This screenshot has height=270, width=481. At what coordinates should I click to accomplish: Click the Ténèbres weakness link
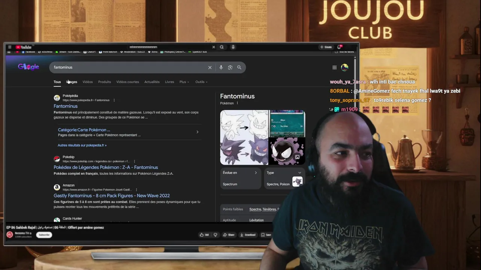pos(269,209)
